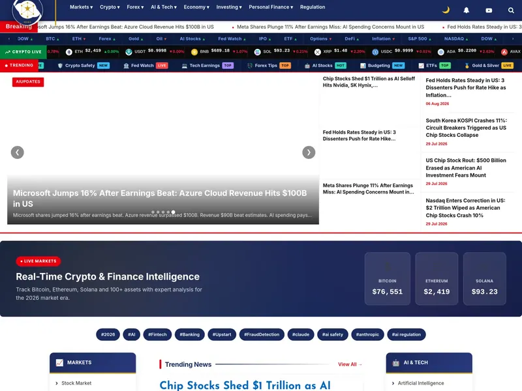Click the SOL coin icon in crypto ticker
This screenshot has height=391, width=522.
pyautogui.click(x=257, y=52)
